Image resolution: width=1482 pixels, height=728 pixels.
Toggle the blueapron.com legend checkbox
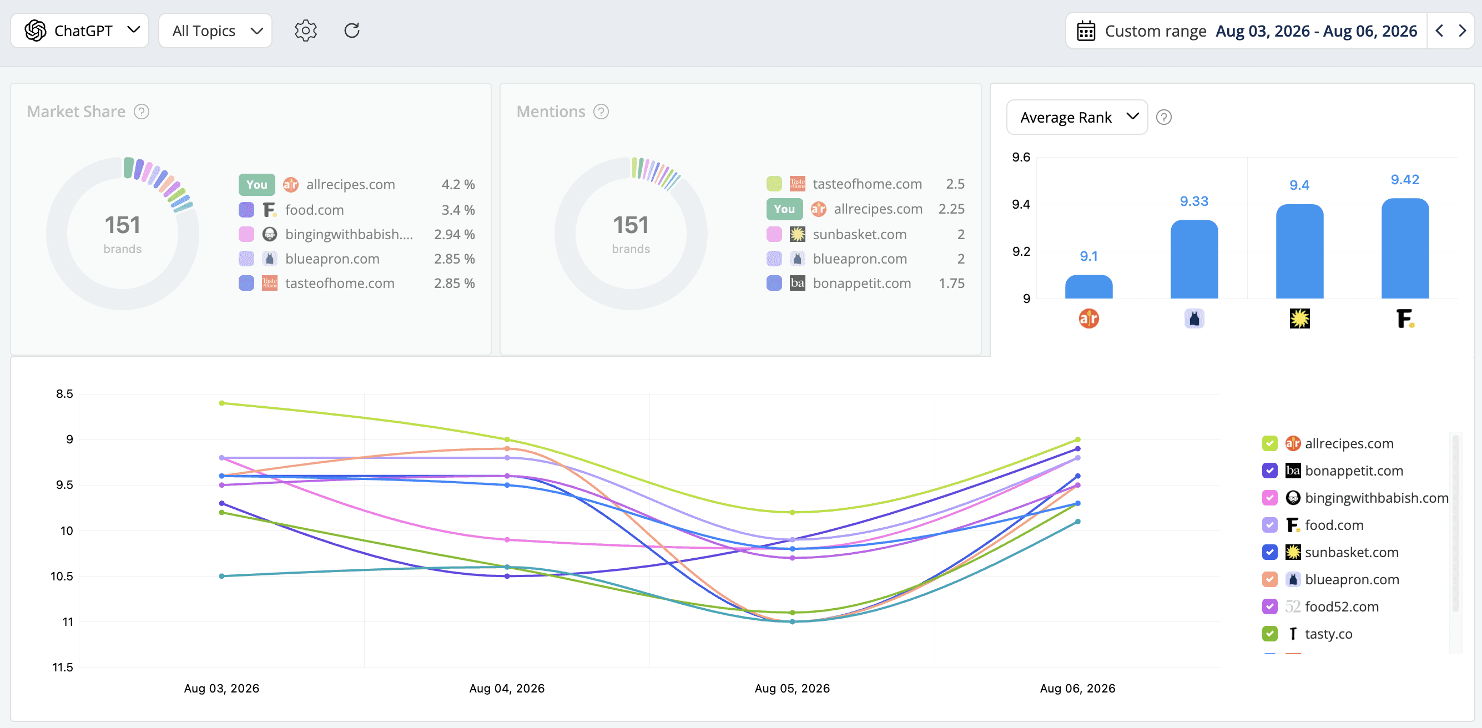point(1270,580)
